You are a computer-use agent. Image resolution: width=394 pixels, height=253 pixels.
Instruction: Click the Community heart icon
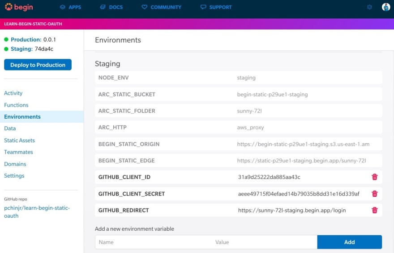[144, 7]
